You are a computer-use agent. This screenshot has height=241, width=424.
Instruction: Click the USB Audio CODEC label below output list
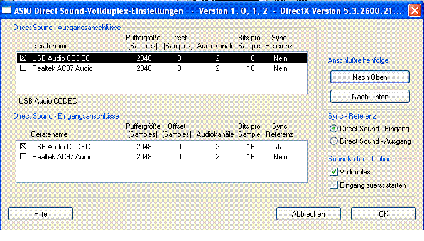pyautogui.click(x=48, y=101)
